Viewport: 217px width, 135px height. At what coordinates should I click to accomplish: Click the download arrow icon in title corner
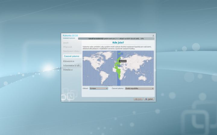[153, 35]
